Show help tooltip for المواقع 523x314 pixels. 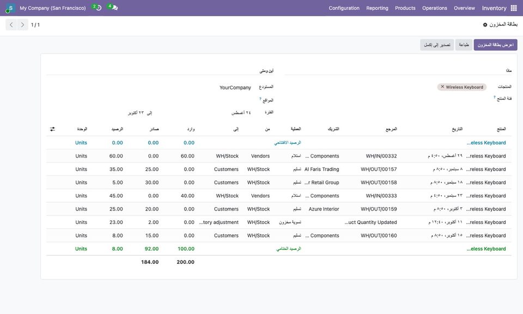tap(260, 99)
